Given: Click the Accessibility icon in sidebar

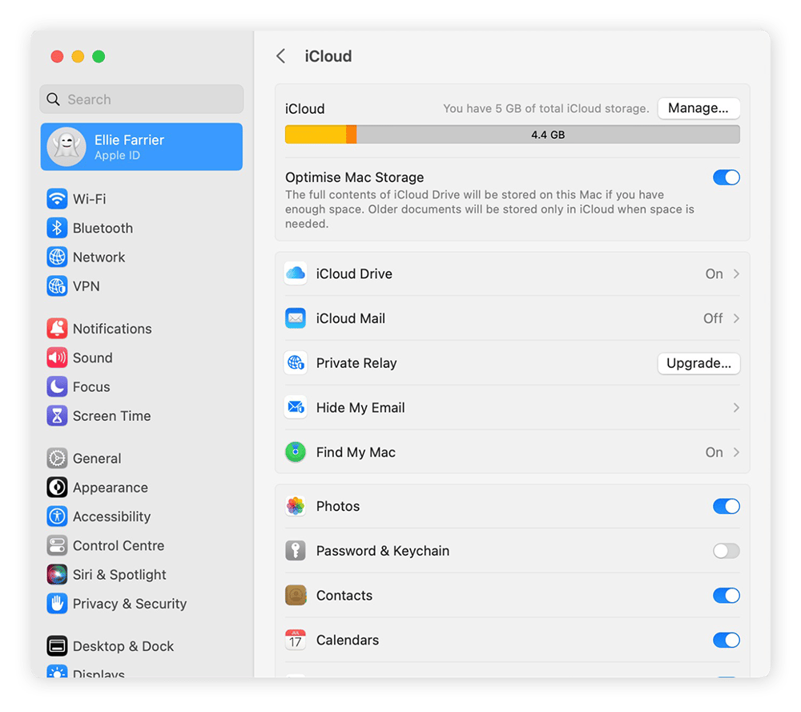Looking at the screenshot, I should [x=57, y=516].
